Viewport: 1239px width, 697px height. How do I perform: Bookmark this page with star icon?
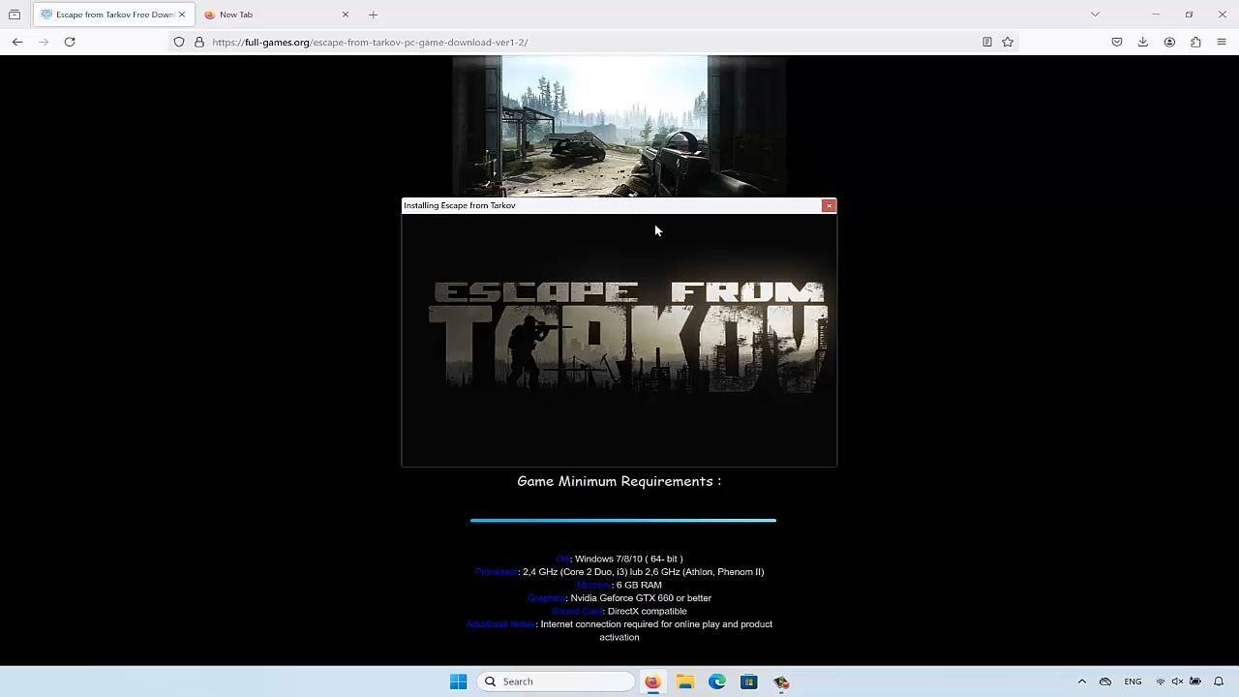pyautogui.click(x=1008, y=42)
